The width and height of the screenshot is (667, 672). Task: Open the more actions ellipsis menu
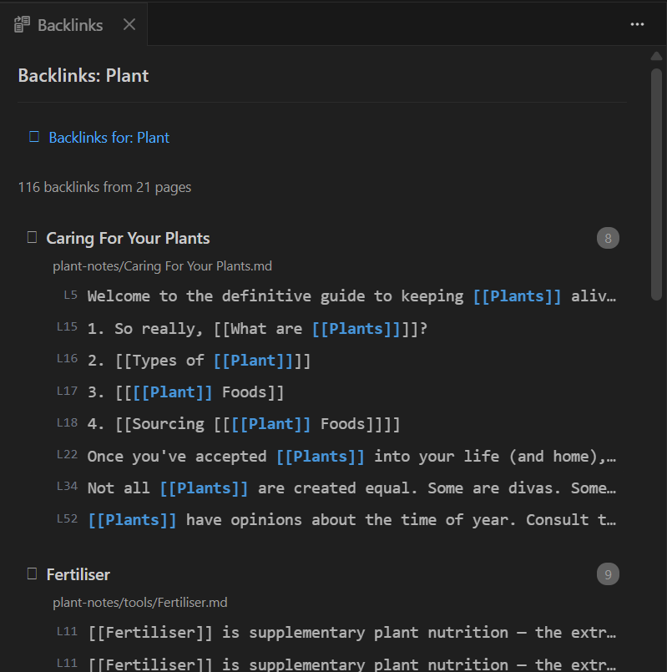pos(637,24)
